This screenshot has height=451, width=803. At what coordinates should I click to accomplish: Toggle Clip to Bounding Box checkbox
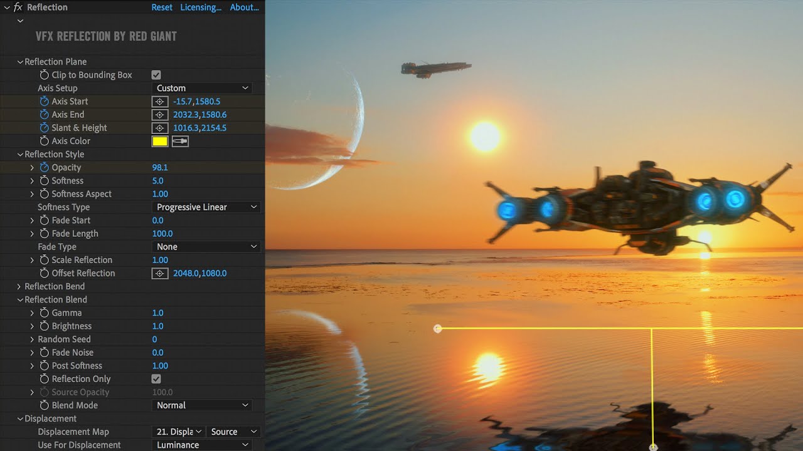[156, 75]
